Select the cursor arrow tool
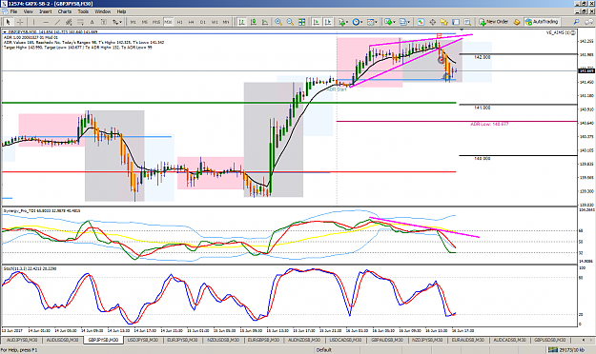Image resolution: width=596 pixels, height=354 pixels. 8,22
